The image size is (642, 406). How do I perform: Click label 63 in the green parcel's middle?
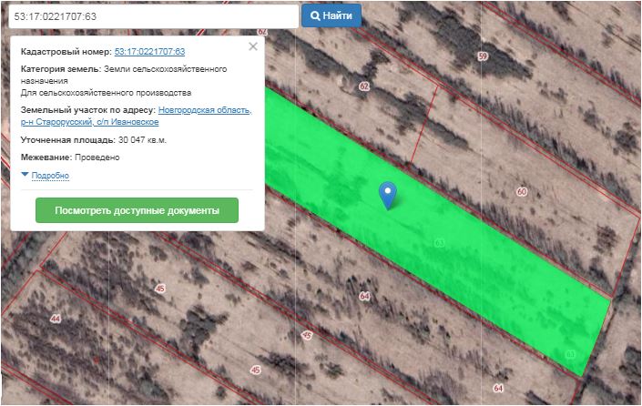coord(440,243)
